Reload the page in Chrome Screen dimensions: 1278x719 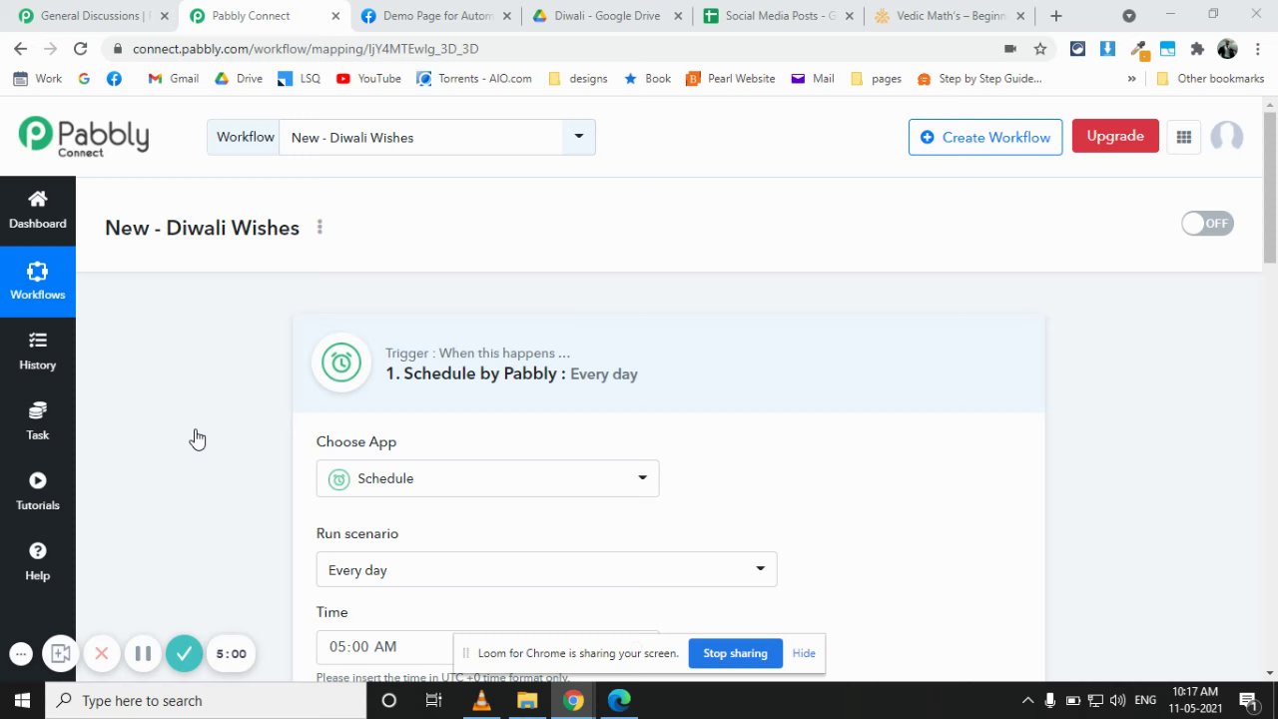[x=80, y=48]
